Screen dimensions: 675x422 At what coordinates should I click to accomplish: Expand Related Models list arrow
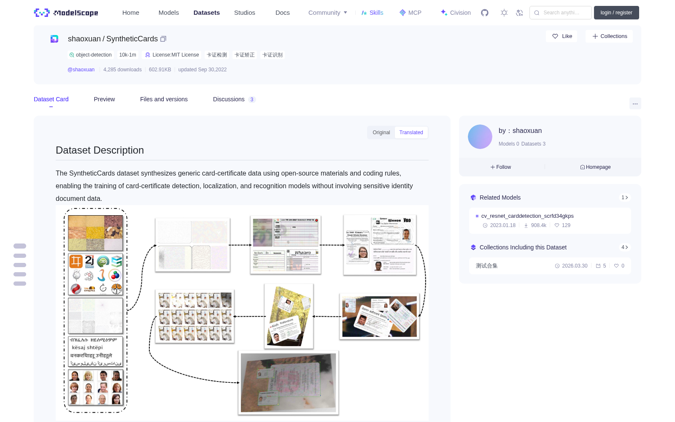pos(625,197)
